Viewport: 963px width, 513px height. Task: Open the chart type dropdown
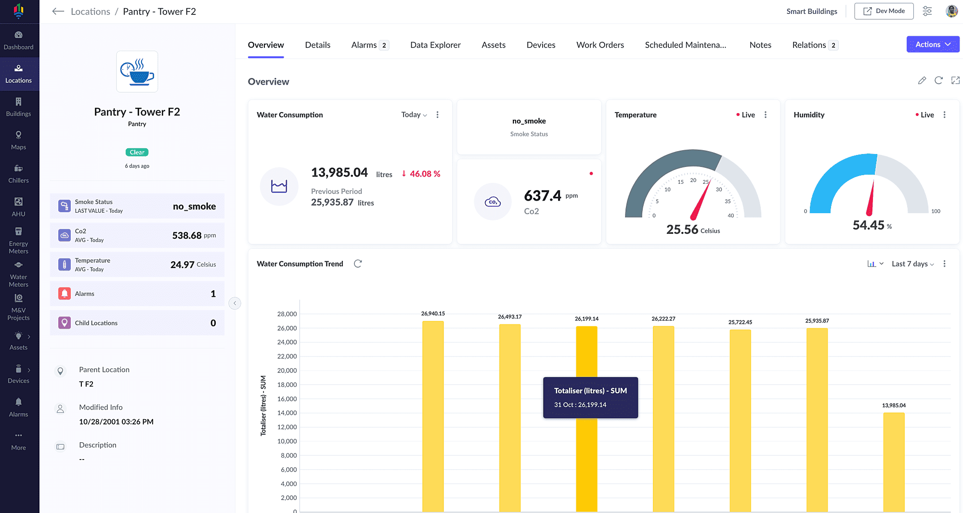[x=875, y=264]
